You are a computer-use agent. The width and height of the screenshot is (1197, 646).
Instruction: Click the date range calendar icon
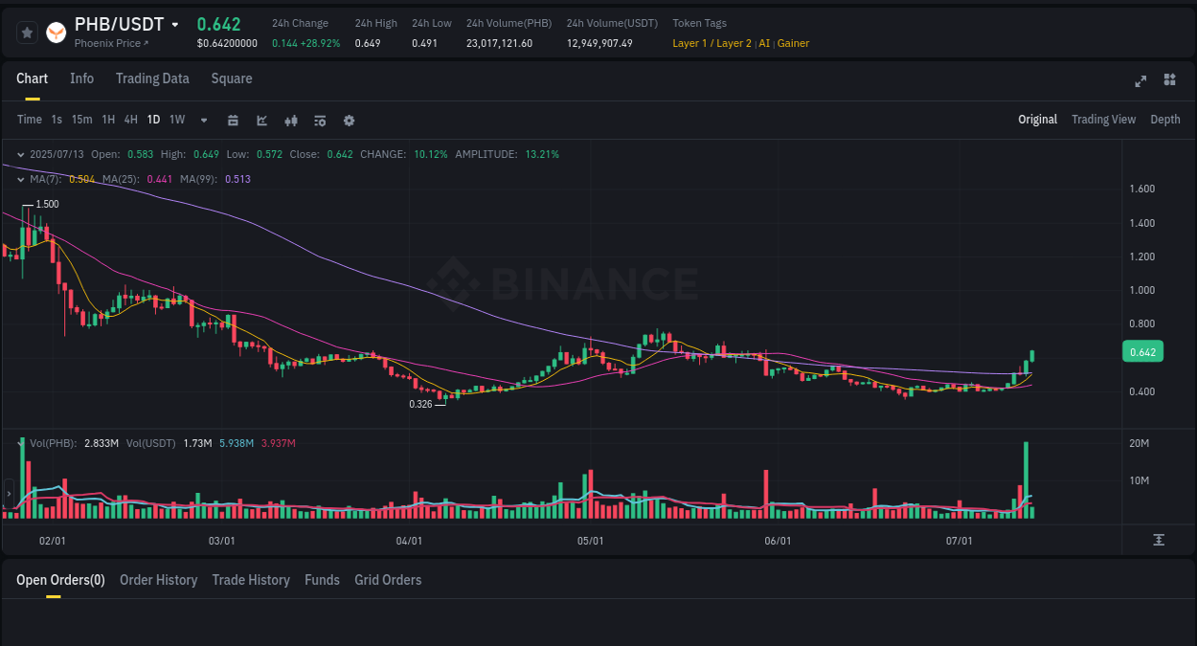coord(233,121)
